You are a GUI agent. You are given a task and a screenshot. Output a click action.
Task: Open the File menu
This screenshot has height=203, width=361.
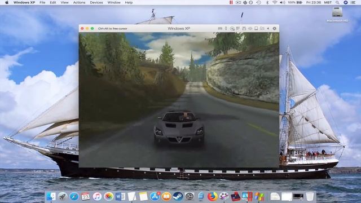42,2
